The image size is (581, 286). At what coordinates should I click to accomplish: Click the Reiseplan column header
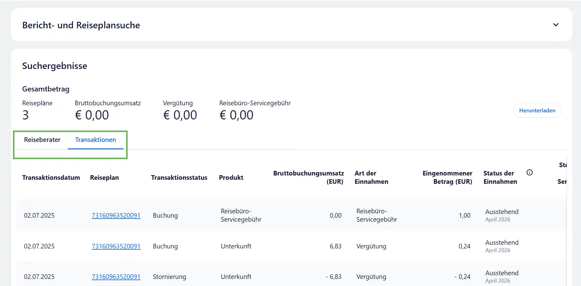104,178
